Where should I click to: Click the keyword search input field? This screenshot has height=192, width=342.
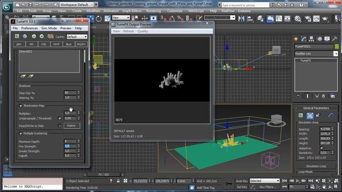(x=245, y=5)
